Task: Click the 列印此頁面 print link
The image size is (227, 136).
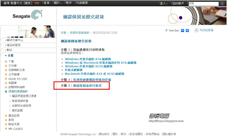Action: (x=206, y=30)
